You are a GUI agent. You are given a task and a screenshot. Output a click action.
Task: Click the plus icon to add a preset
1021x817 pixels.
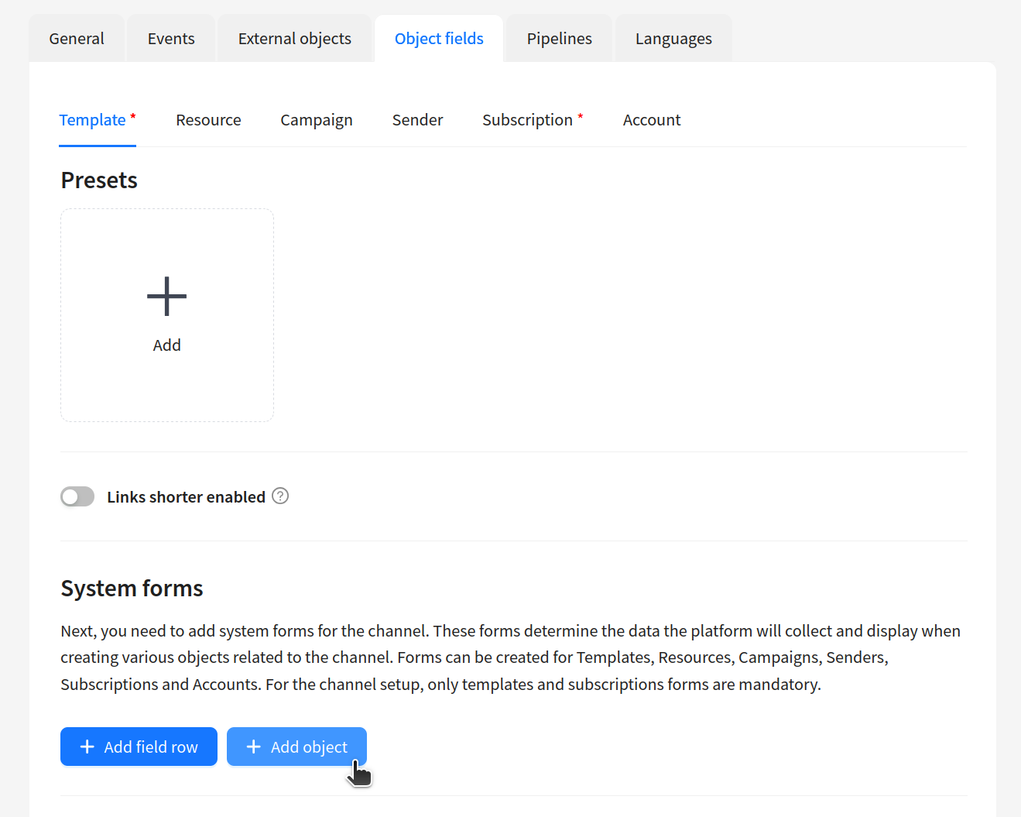[x=167, y=297]
